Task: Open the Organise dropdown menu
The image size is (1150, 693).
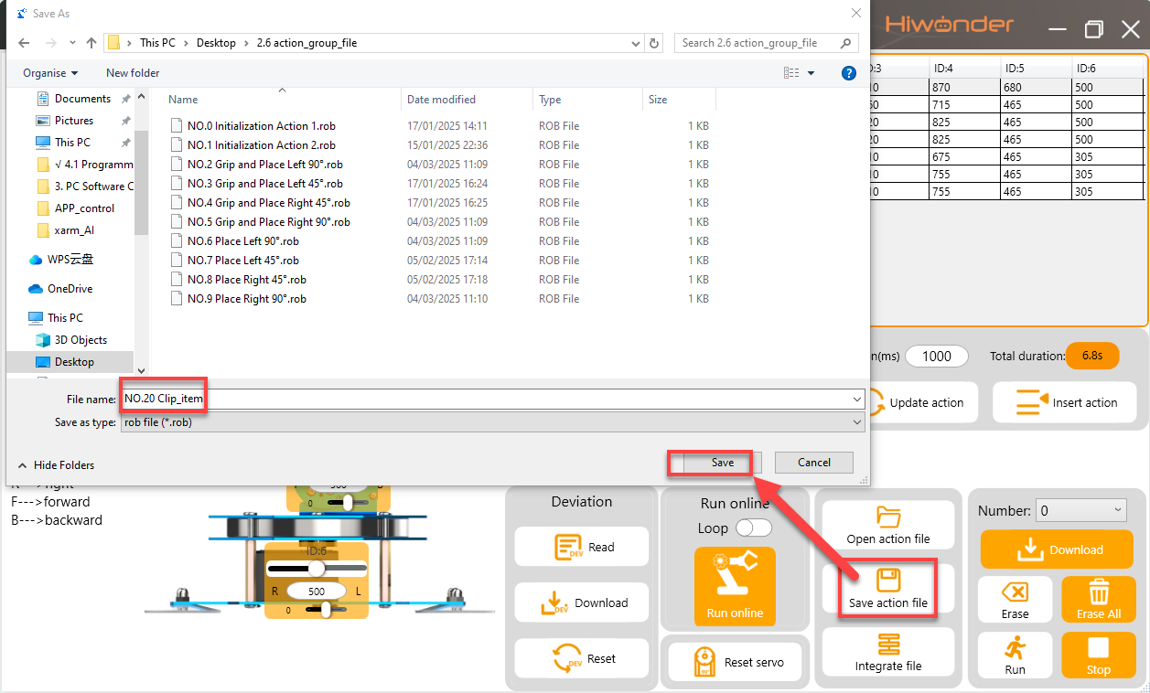Action: (50, 73)
